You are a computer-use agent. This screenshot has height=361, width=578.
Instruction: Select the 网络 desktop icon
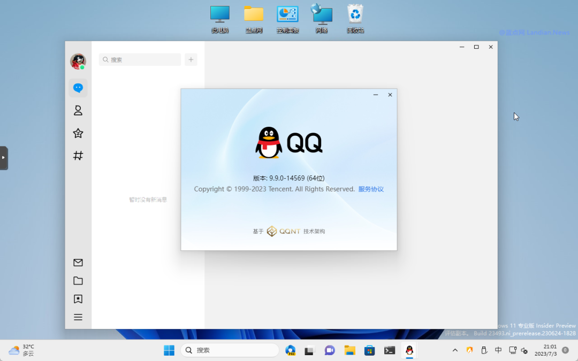pos(322,19)
